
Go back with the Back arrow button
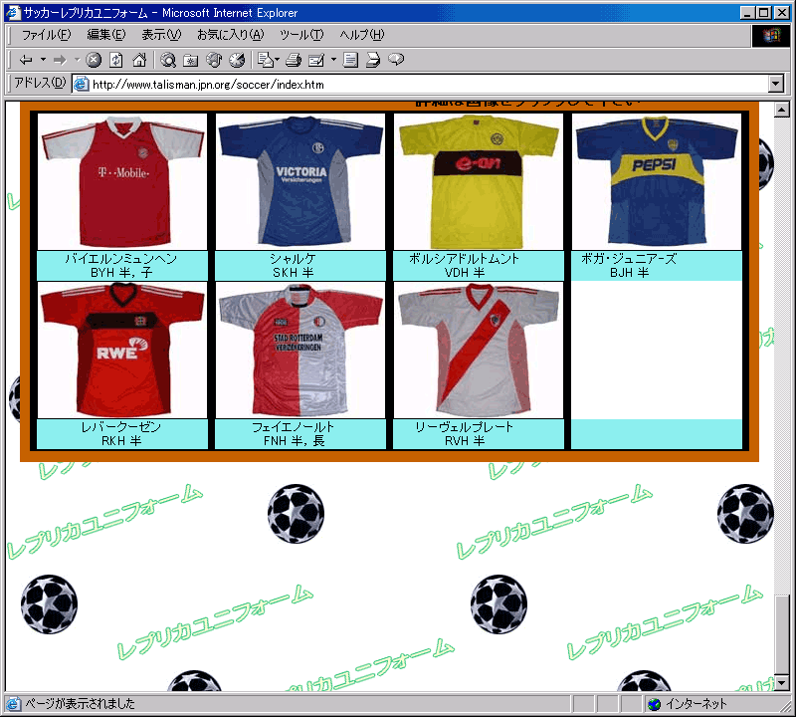(x=26, y=60)
